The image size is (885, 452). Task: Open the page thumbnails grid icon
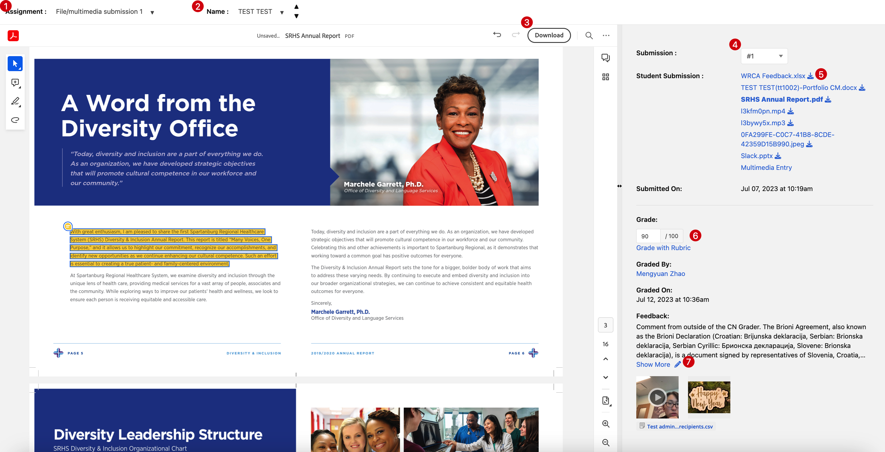tap(605, 77)
